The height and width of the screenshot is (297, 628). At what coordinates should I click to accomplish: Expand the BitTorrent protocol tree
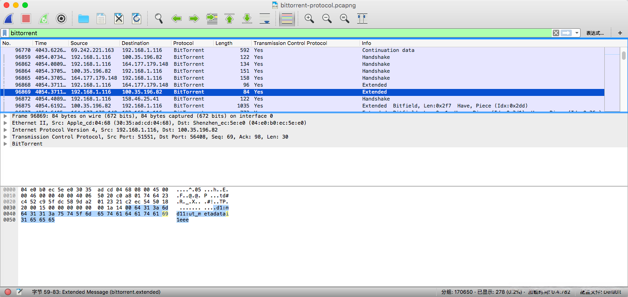click(6, 144)
